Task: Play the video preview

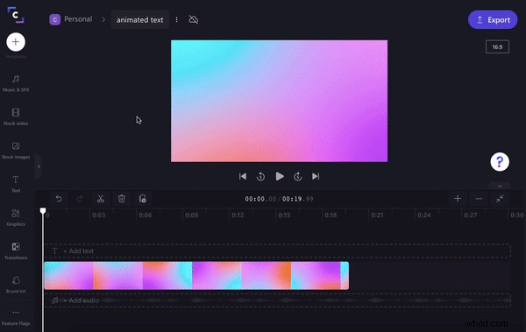Action: [280, 176]
